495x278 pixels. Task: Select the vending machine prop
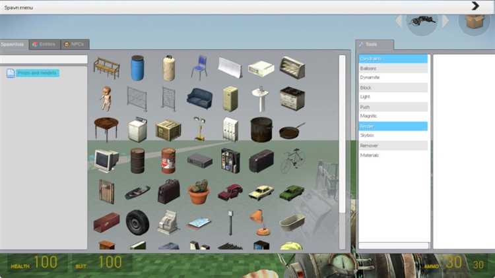[x=230, y=161]
